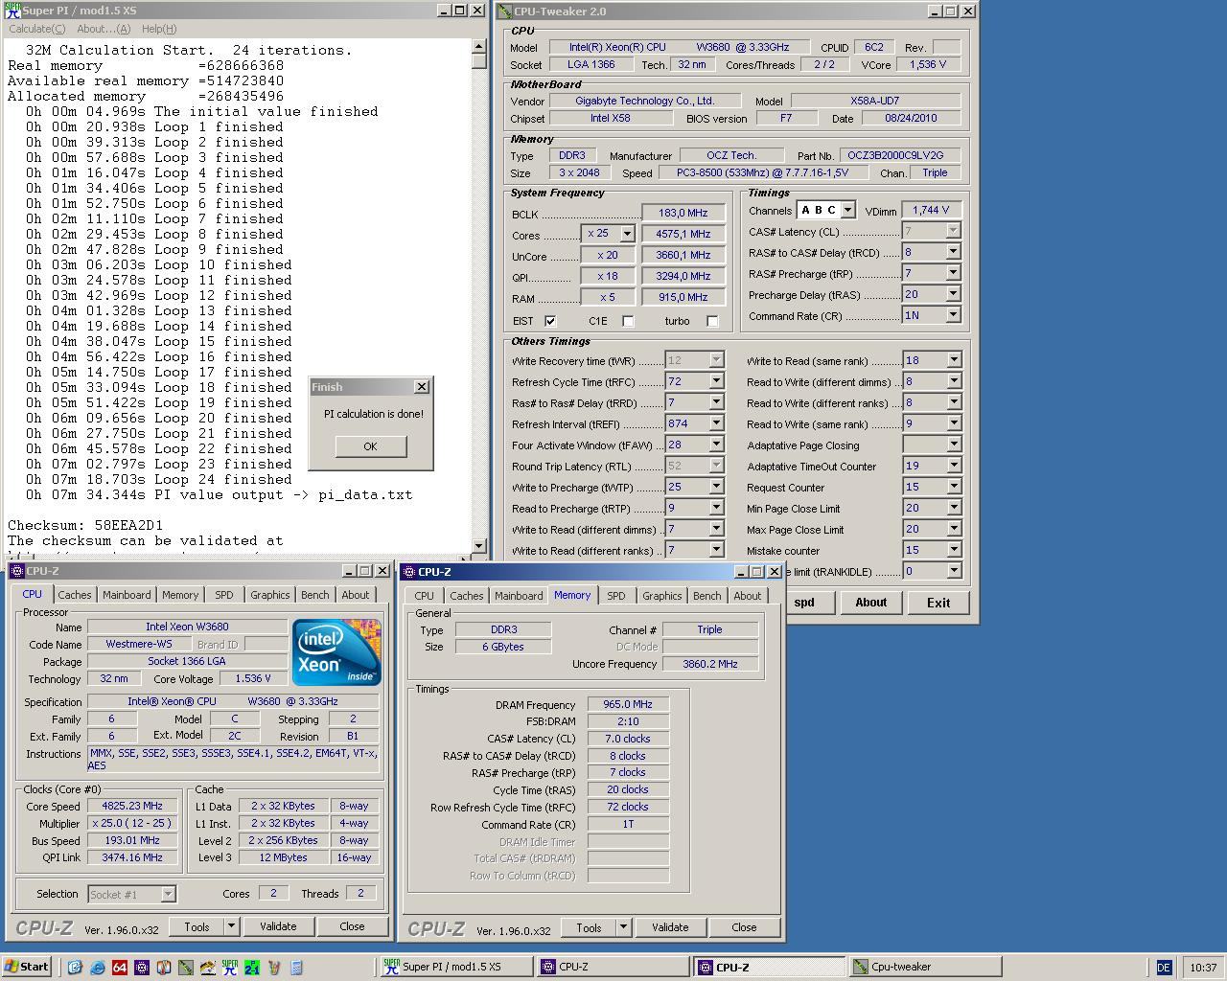Launch Super PI from quick launch icon
This screenshot has width=1227, height=981.
pos(230,967)
